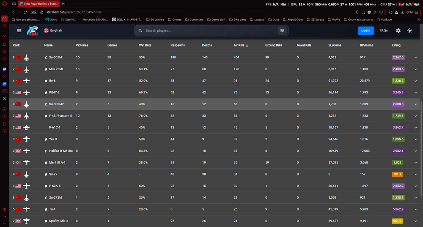The height and width of the screenshot is (227, 423).
Task: Sort by Ground Kills column
Action: 274,45
